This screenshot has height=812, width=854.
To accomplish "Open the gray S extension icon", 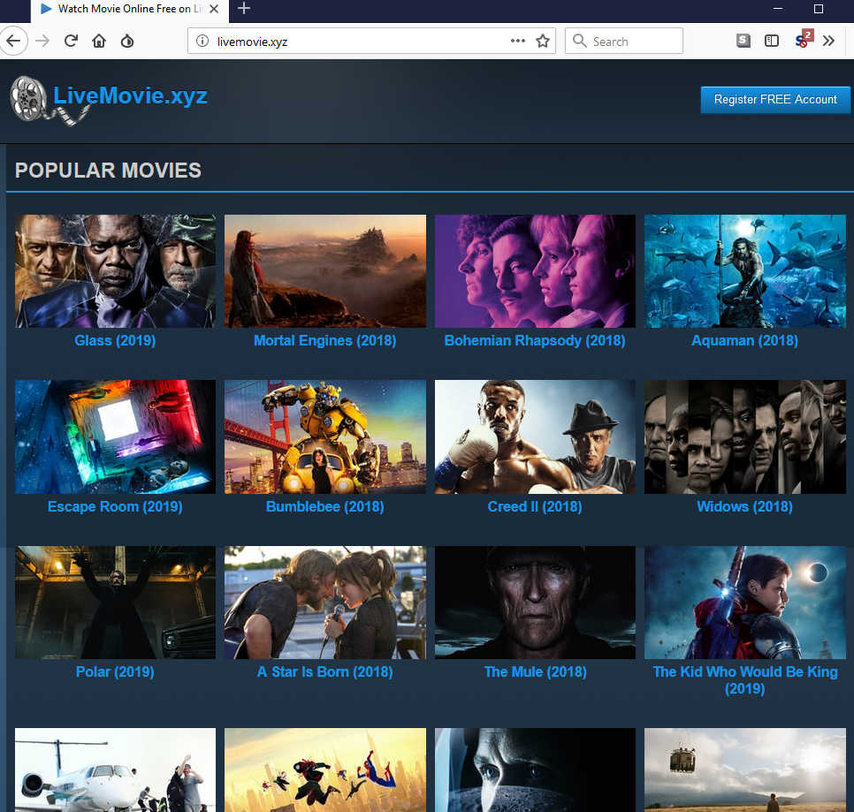I will 743,41.
